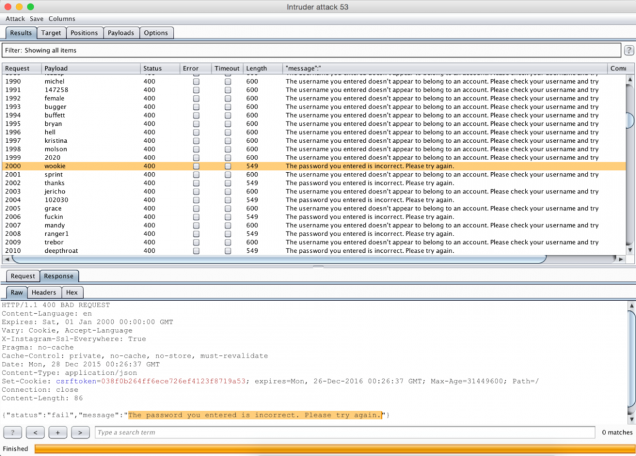Toggle Timeout checkbox for michel row
This screenshot has width=636, height=456.
click(x=228, y=82)
